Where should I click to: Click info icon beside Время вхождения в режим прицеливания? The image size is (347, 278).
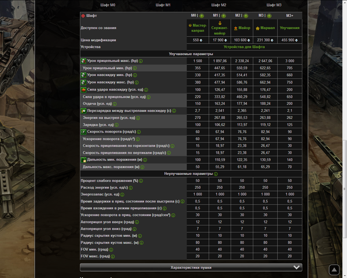click(x=164, y=209)
